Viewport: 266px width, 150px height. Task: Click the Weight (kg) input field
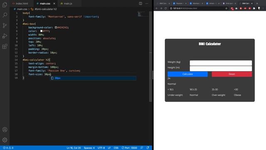(221, 63)
